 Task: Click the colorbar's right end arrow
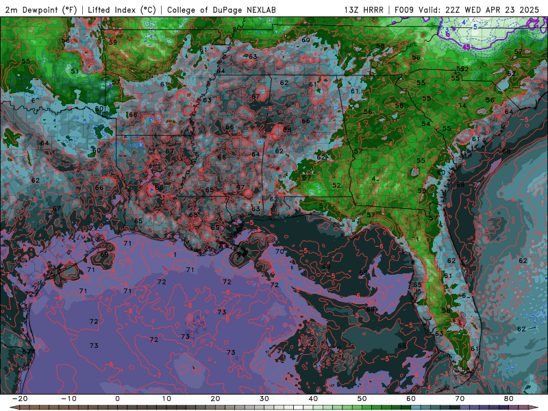534,407
